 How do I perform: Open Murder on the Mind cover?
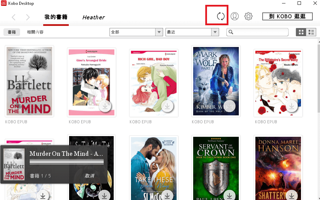pos(29,81)
